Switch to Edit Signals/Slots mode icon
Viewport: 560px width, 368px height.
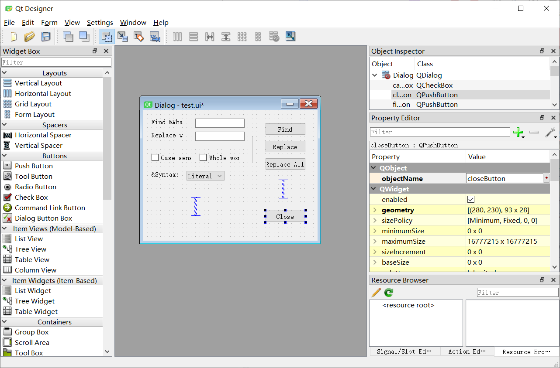pos(123,37)
